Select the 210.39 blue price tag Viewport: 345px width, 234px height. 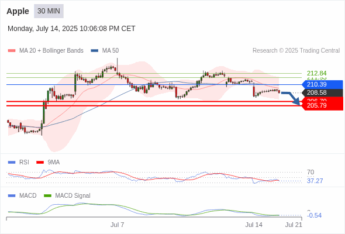click(x=322, y=84)
